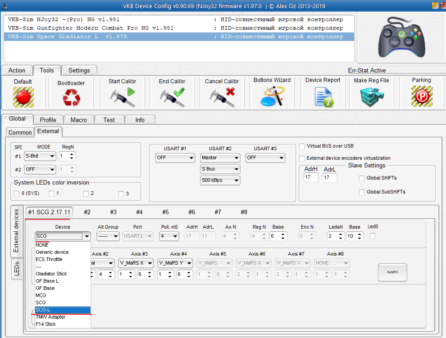Toggle LED 1 color inversion checkbox
This screenshot has height=338, width=446.
(x=51, y=194)
